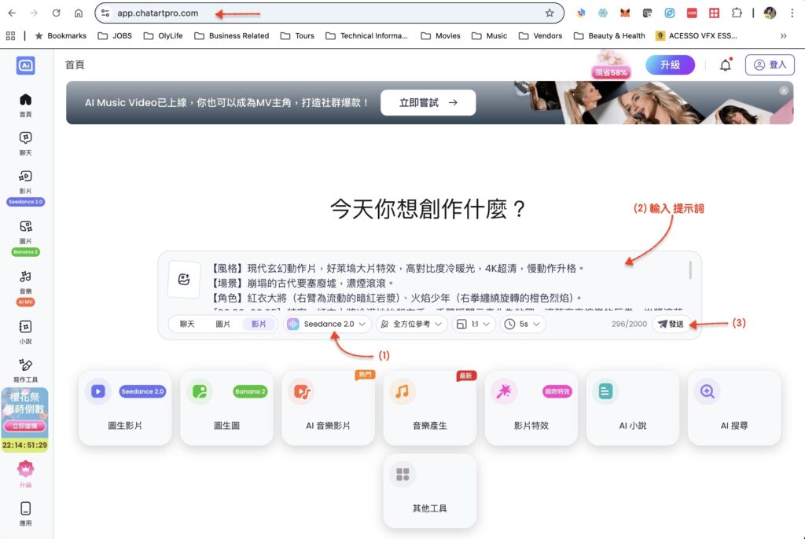
Task: Click the 影片 video icon in sidebar
Action: point(25,177)
